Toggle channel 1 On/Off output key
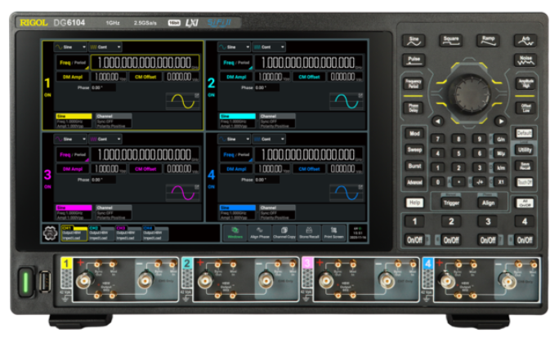This screenshot has width=559, height=347. click(x=414, y=240)
